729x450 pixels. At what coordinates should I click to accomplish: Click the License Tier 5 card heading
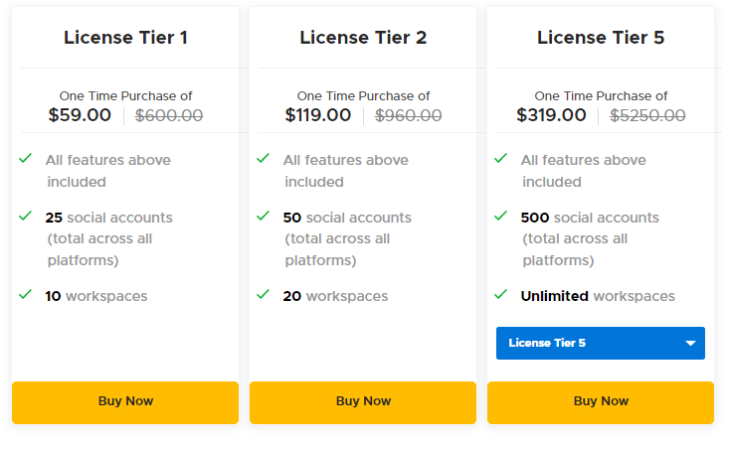point(601,38)
